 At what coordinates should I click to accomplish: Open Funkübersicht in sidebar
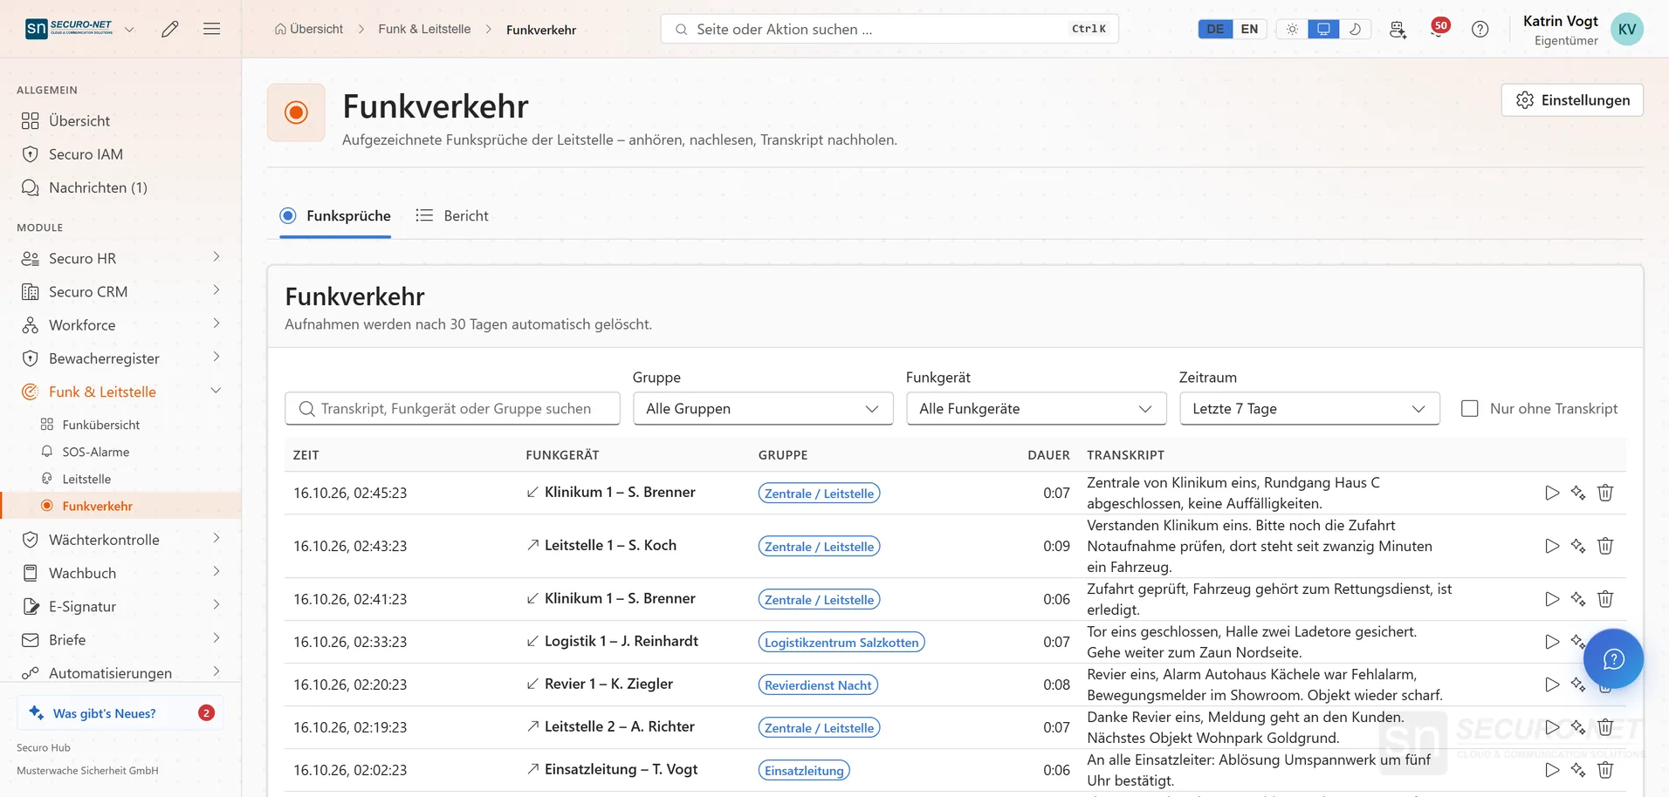[101, 425]
